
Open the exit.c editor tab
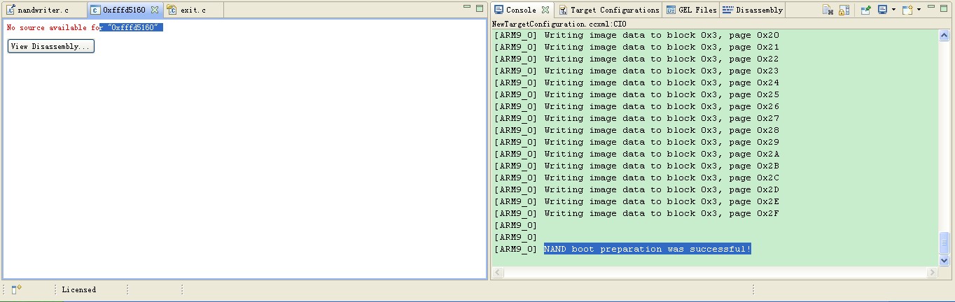coord(193,10)
